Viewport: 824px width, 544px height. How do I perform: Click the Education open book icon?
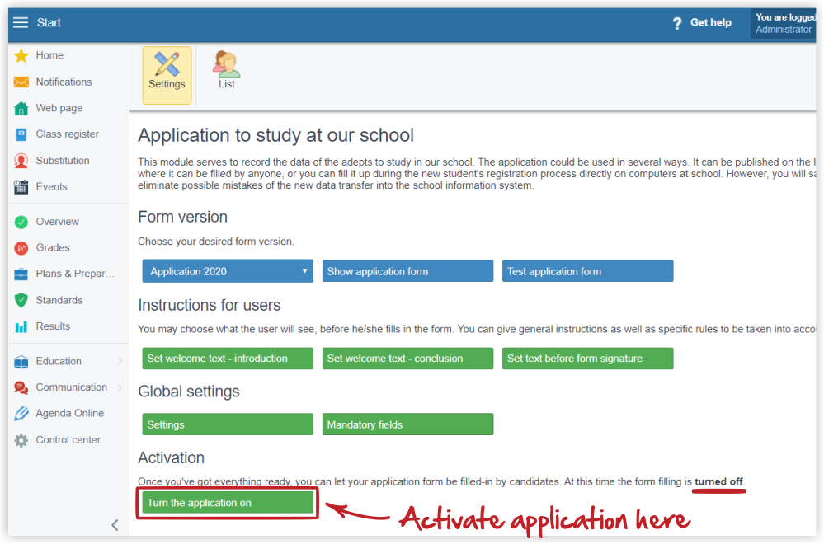21,362
